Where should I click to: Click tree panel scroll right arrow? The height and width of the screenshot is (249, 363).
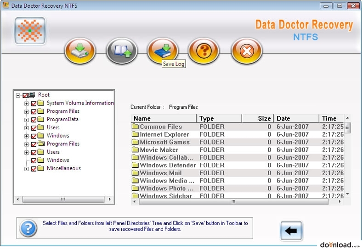click(x=109, y=199)
